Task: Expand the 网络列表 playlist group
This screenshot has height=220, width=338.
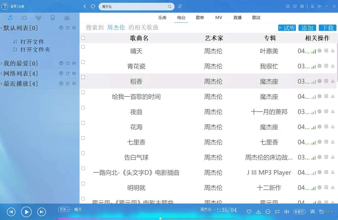Action: [2, 73]
